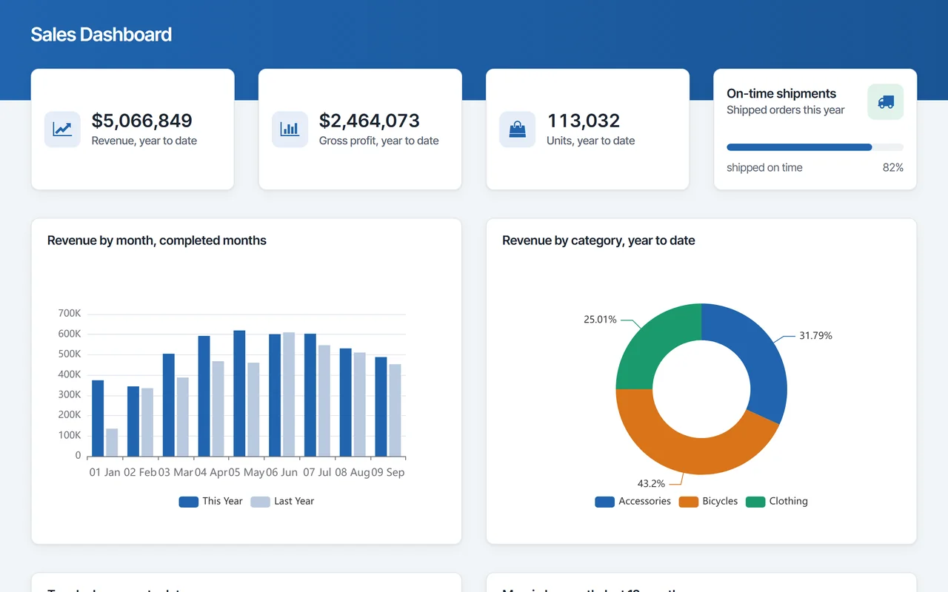Select the This Year bar for 05 May
The width and height of the screenshot is (948, 592).
pyautogui.click(x=239, y=394)
